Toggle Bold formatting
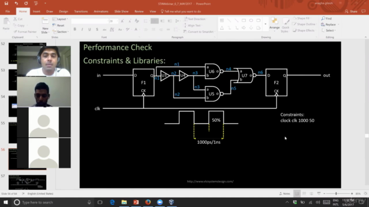369x207 pixels. [75, 29]
